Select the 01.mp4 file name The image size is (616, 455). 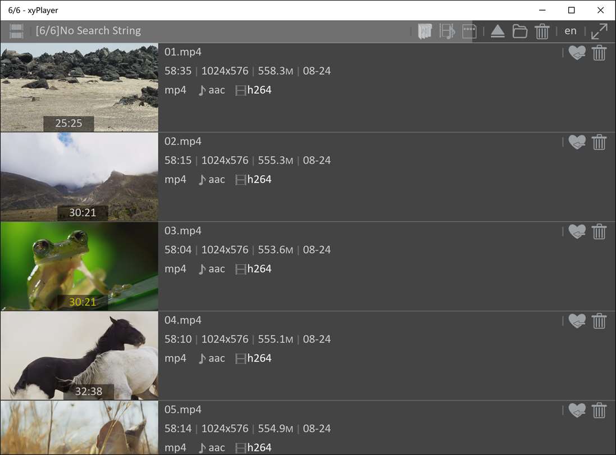(182, 52)
